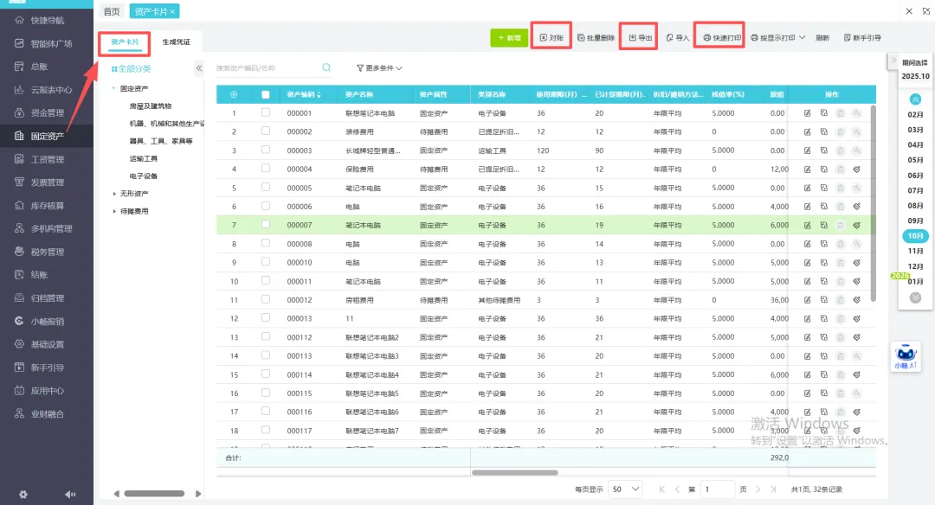The height and width of the screenshot is (505, 935).
Task: Expand the 更多条件 filter dropdown
Action: pos(379,68)
